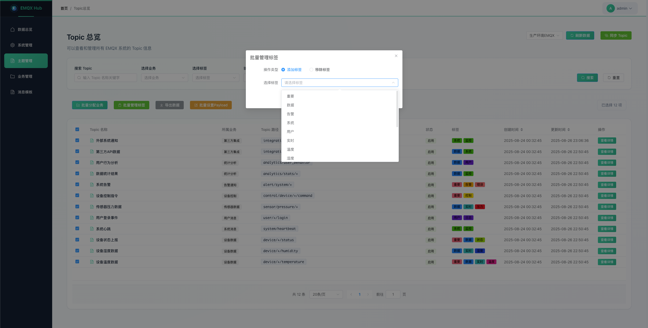The image size is (648, 328).
Task: Open the 20条/页 page size dropdown
Action: (326, 294)
